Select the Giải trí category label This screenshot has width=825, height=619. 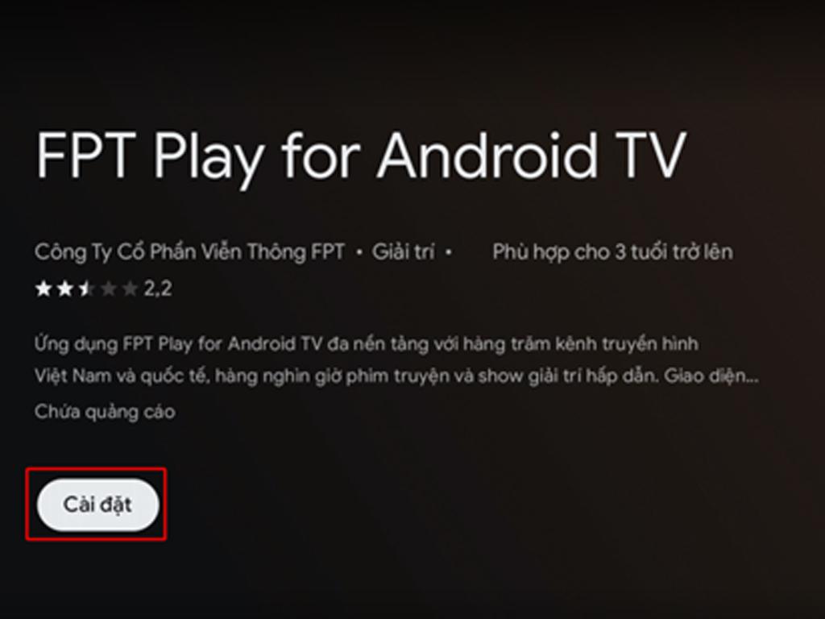[404, 252]
